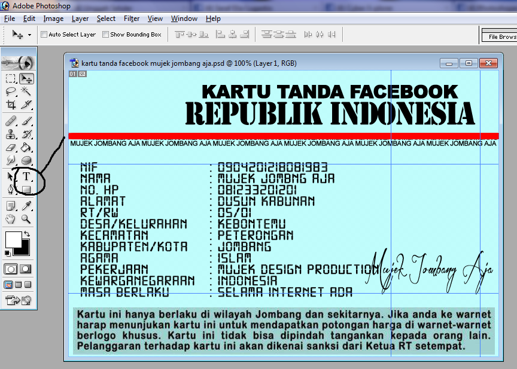Open the Window menu
Image resolution: width=517 pixels, height=369 pixels.
pyautogui.click(x=184, y=19)
